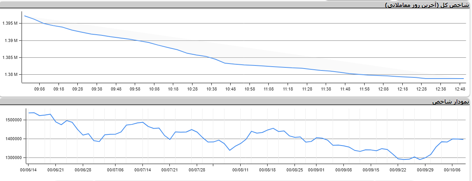
Task: Click the 09:08 time label on intraday chart
Action: 40,89
